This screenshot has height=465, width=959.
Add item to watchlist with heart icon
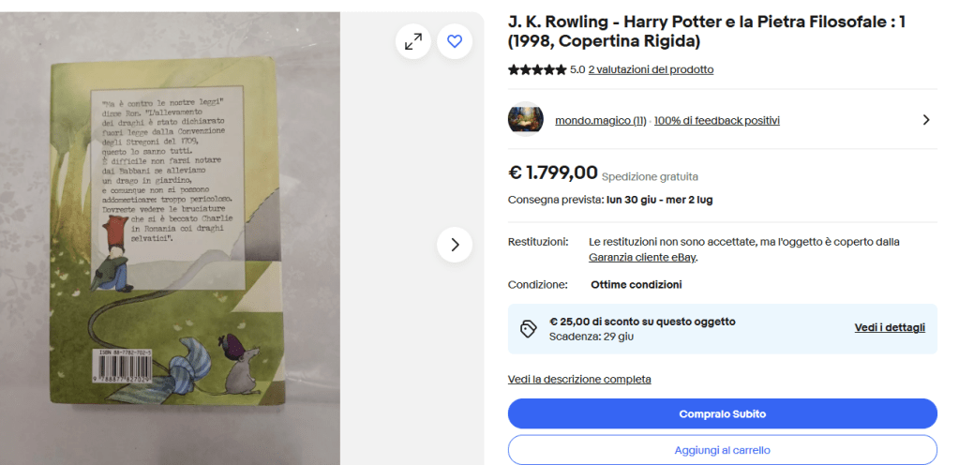pos(455,41)
